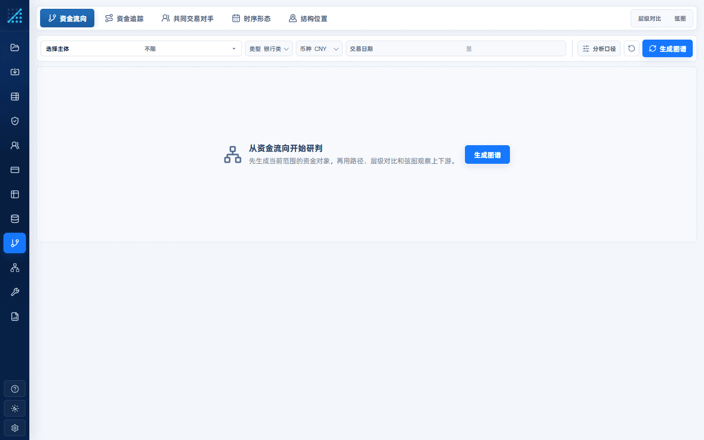Open the table grid sidebar icon
This screenshot has height=440, width=704.
click(15, 96)
